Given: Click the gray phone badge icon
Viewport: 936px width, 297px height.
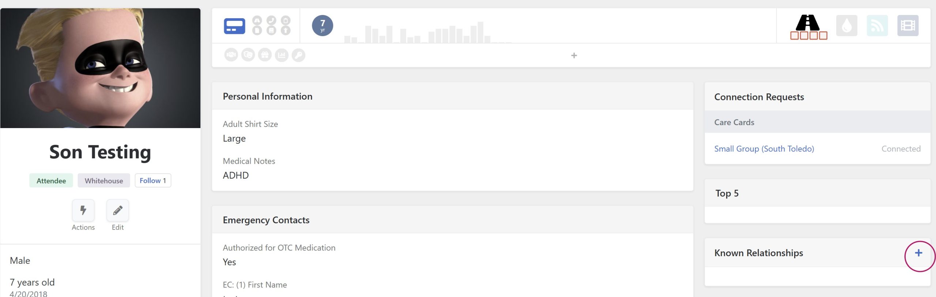Looking at the screenshot, I should (271, 20).
